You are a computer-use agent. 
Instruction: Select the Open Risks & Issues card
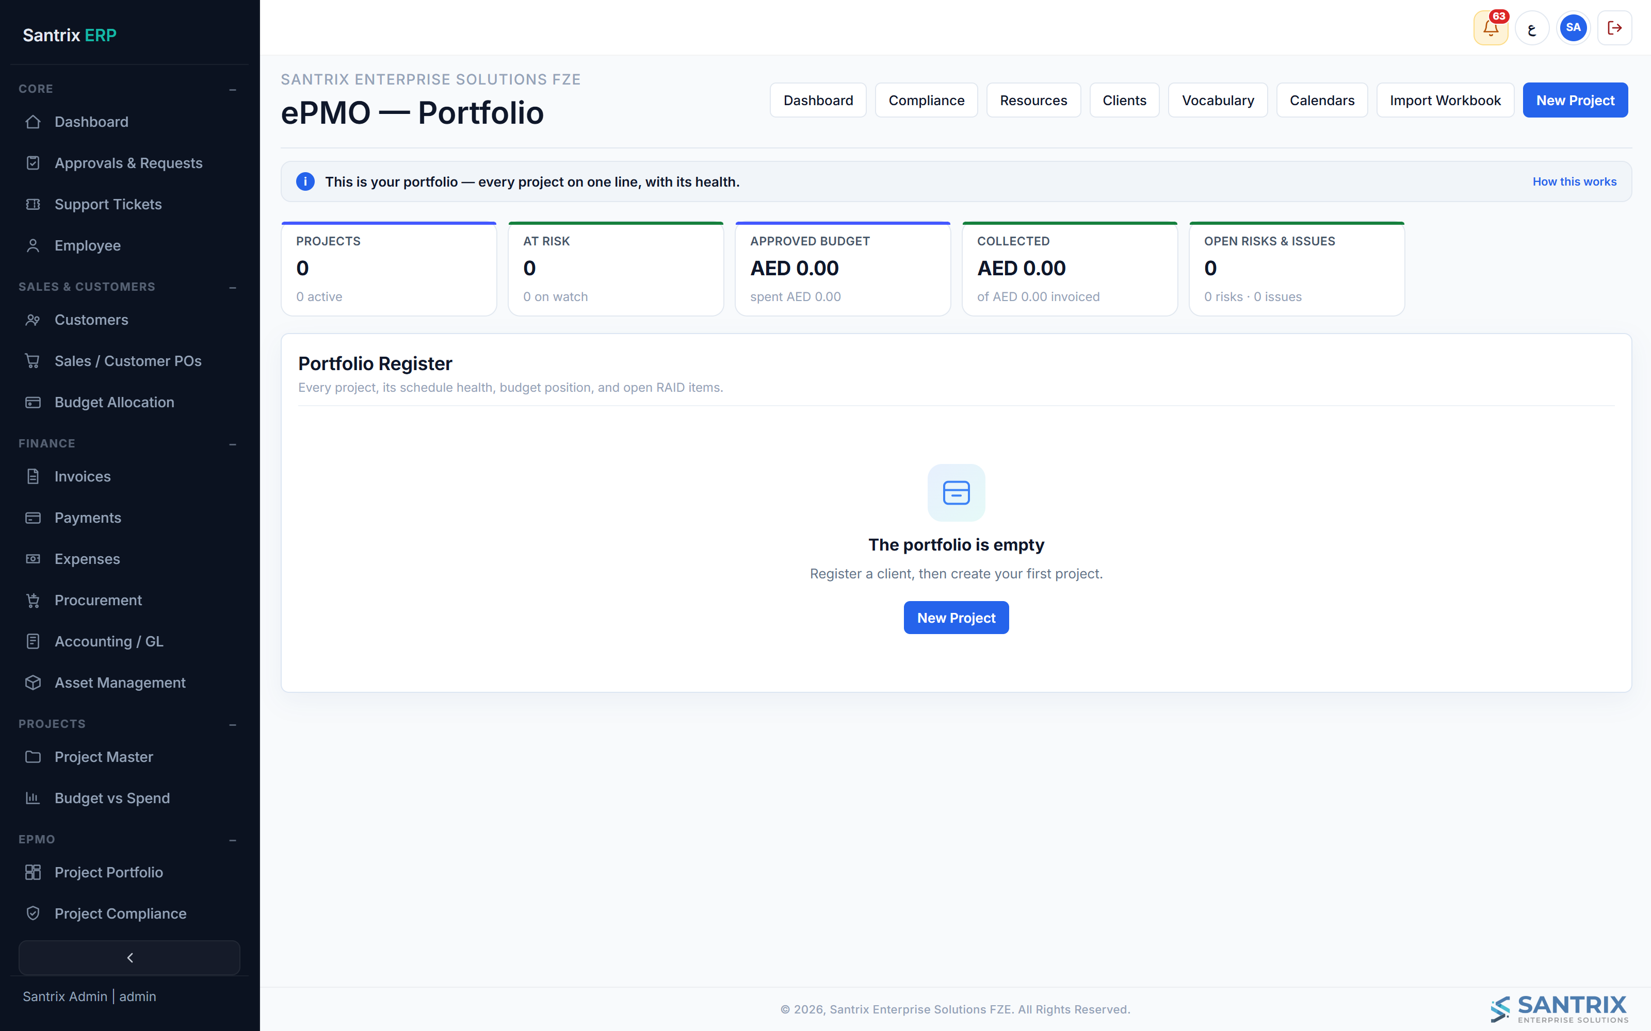pyautogui.click(x=1296, y=269)
